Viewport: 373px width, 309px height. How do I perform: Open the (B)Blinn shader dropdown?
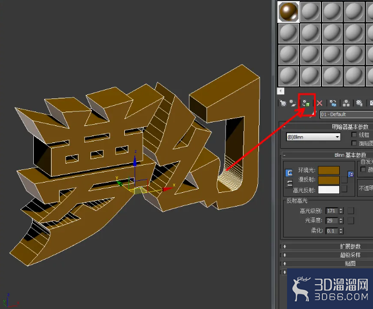click(x=313, y=137)
